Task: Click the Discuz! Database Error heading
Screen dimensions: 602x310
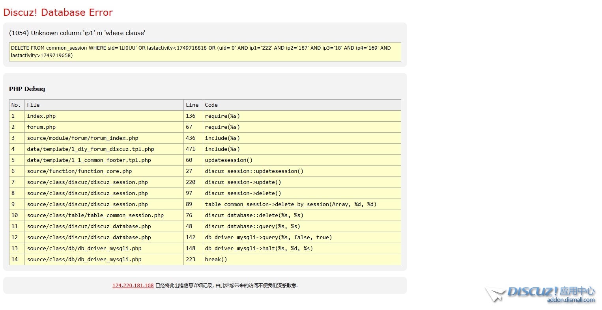Action: click(58, 13)
